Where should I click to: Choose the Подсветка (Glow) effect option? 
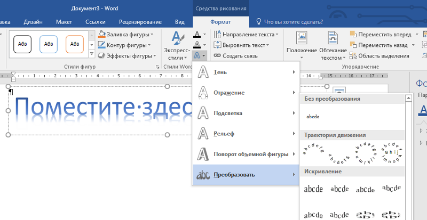[245, 113]
